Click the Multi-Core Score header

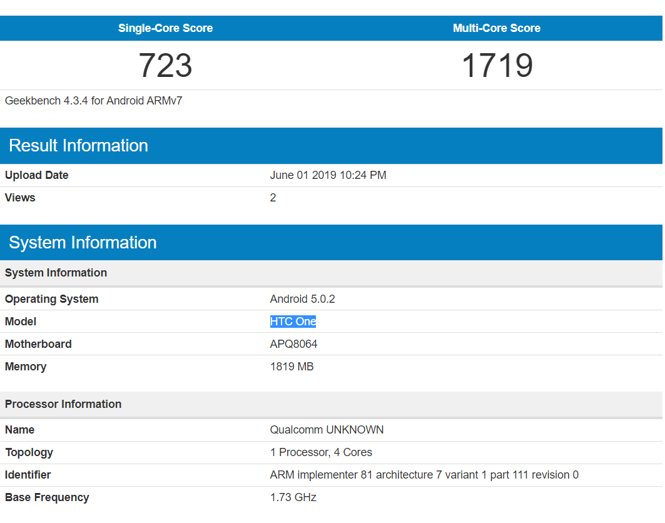point(497,28)
